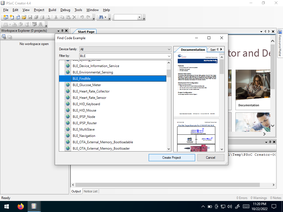Open the Find binoculars dropdown arrow
283x212 pixels.
105,17
